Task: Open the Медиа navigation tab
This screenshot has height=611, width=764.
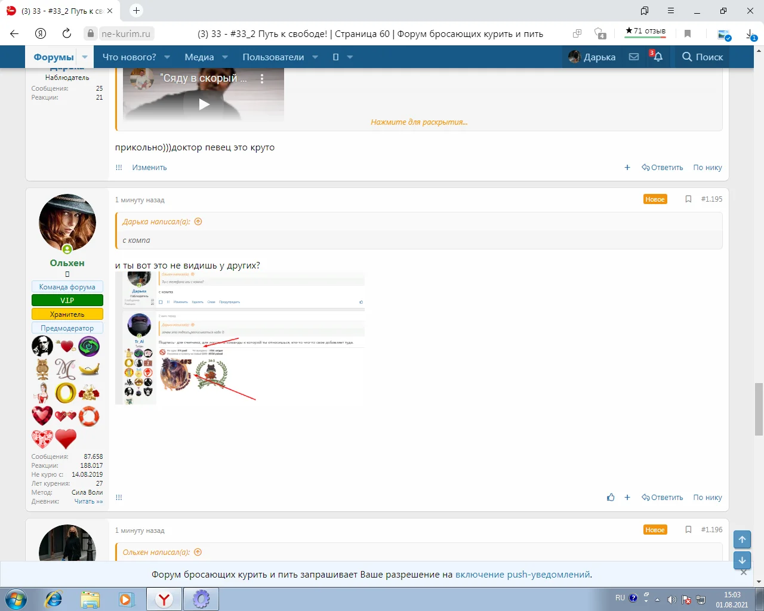Action: (x=199, y=57)
